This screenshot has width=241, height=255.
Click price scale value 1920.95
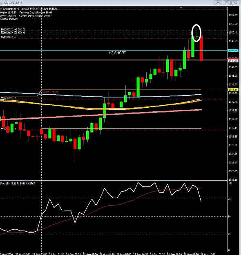pos(233,171)
